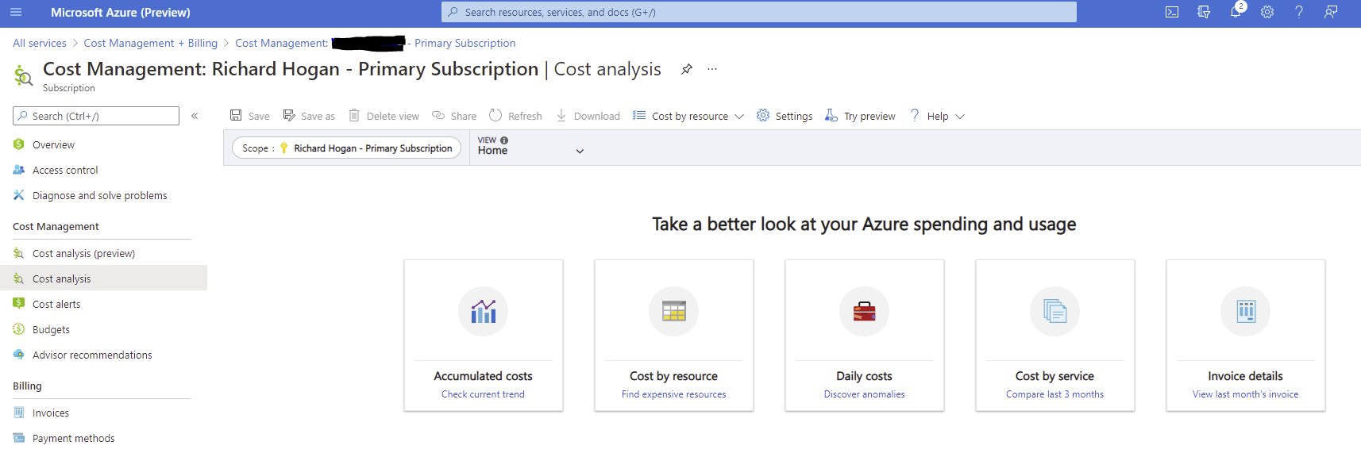
Task: Open the Cloud Shell icon
Action: [x=1172, y=12]
